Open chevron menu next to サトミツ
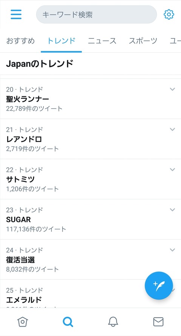This screenshot has width=181, height=336. coord(172,170)
